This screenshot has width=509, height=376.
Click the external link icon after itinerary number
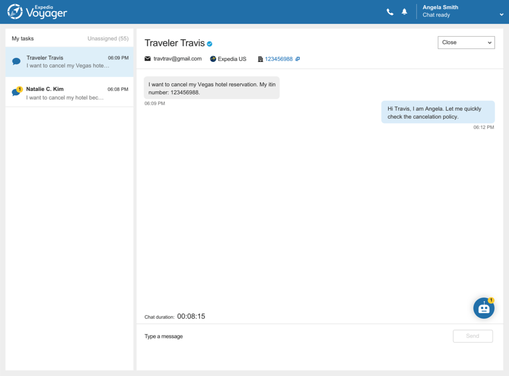click(298, 59)
